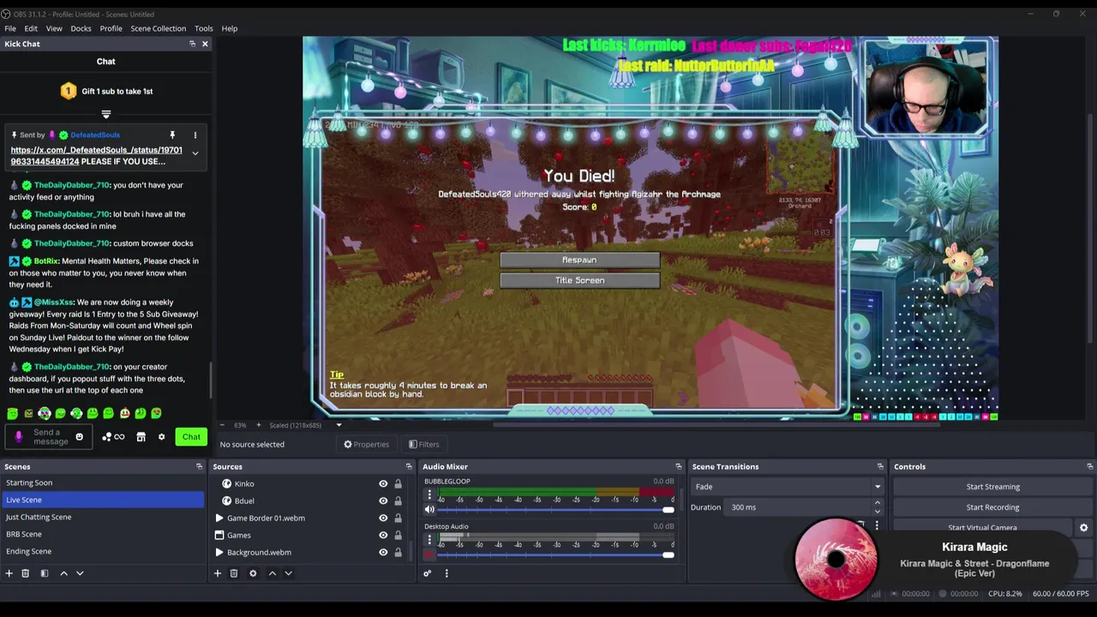Hide the Games source
Screen dimensions: 1097x617
point(383,535)
